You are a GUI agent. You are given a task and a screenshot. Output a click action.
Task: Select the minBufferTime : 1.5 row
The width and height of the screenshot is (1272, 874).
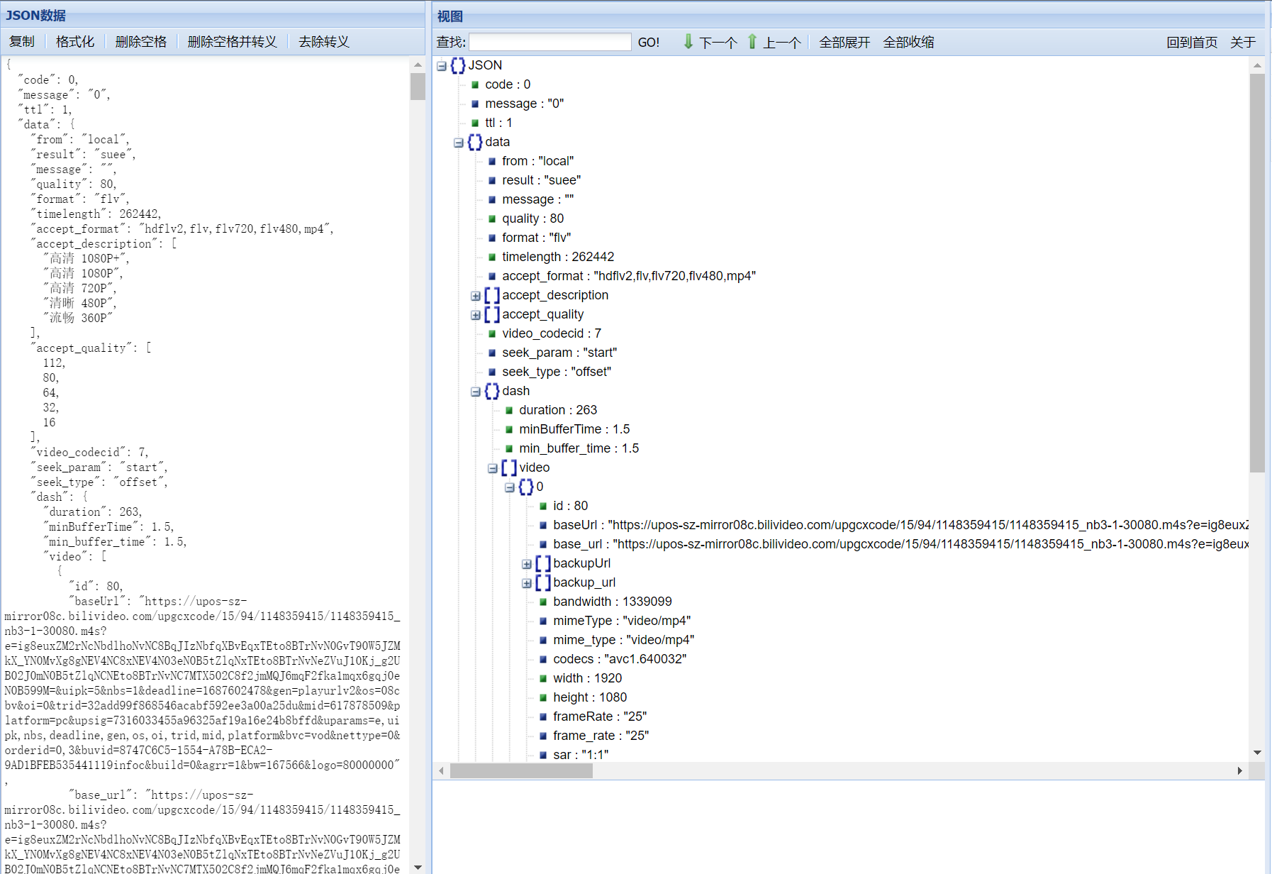coord(574,429)
